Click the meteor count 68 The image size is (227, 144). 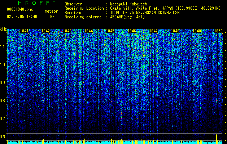coord(52,17)
